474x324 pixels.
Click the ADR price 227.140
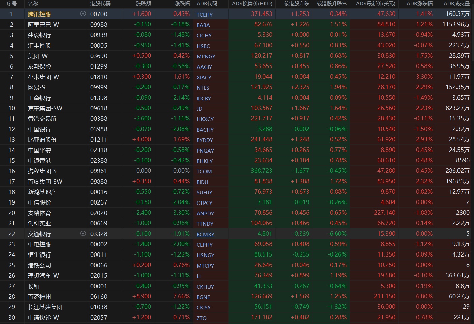pos(385,213)
